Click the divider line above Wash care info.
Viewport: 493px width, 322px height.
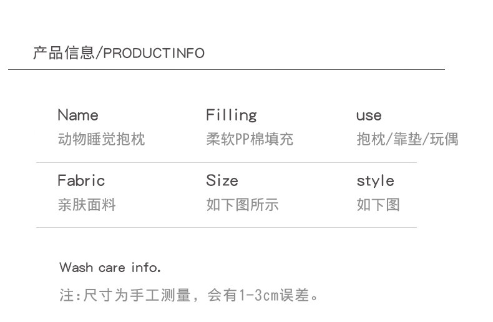(x=226, y=227)
